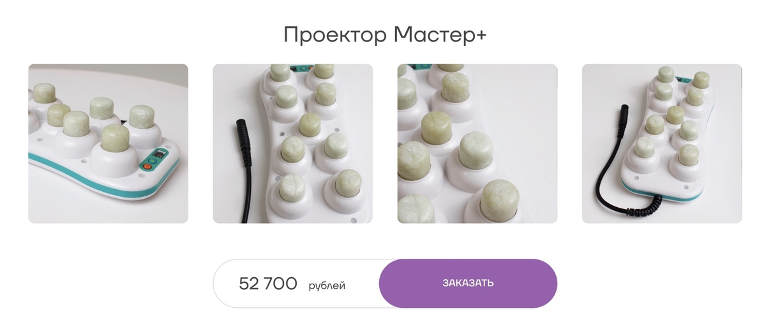Click the 52 700 price value
Screen dimensions: 766x332
click(268, 284)
